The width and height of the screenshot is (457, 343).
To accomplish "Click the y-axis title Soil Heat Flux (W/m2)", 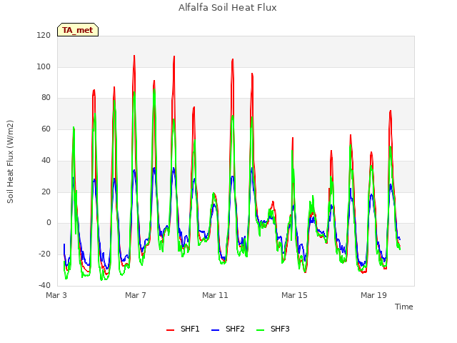I will (x=10, y=161).
